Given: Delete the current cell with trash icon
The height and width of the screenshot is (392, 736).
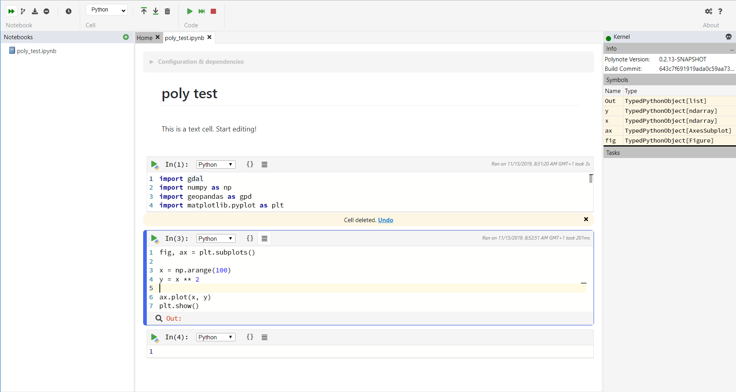Looking at the screenshot, I should (x=167, y=11).
